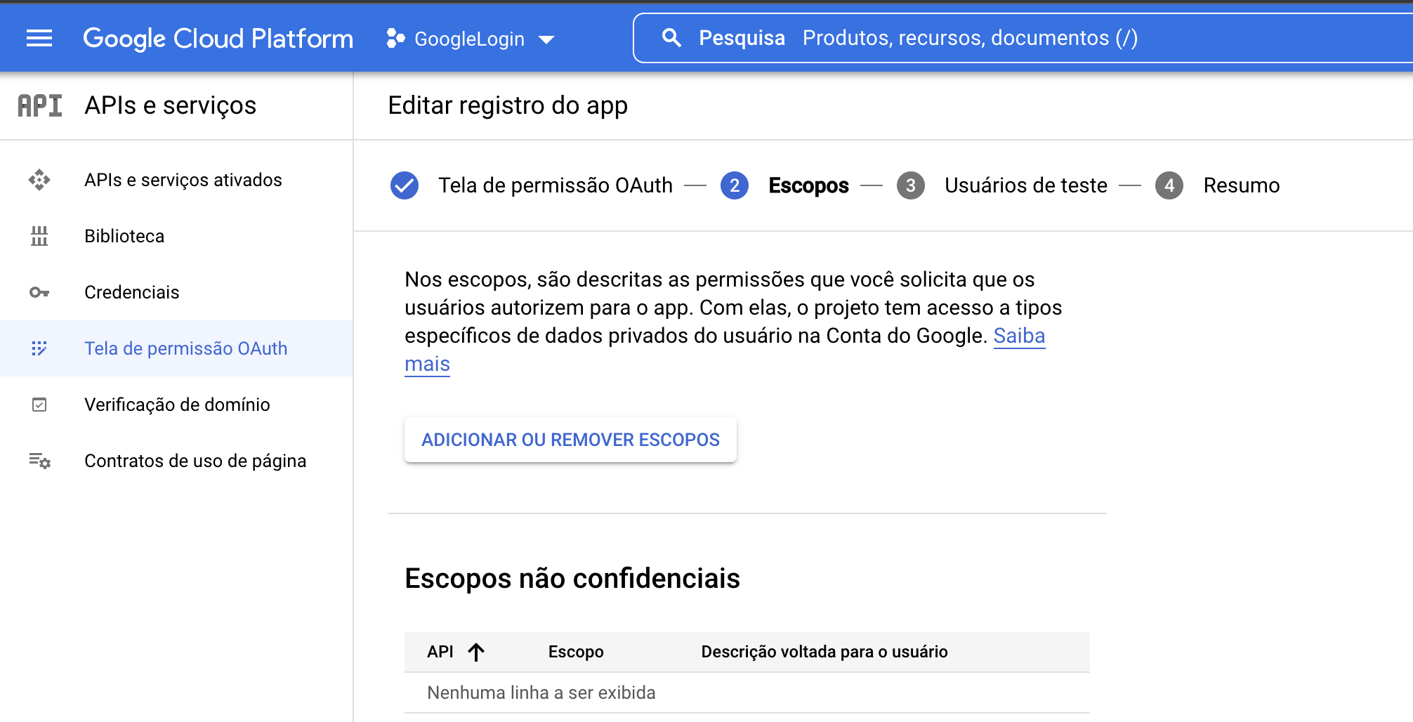1413x722 pixels.
Task: Open Verificação de domínio
Action: [x=177, y=405]
